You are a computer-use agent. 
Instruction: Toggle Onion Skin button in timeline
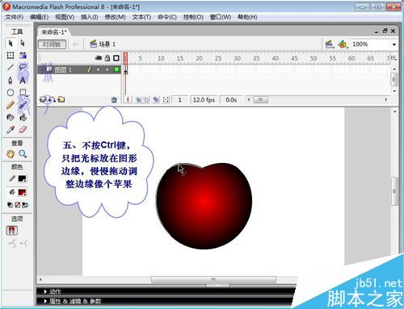point(138,100)
